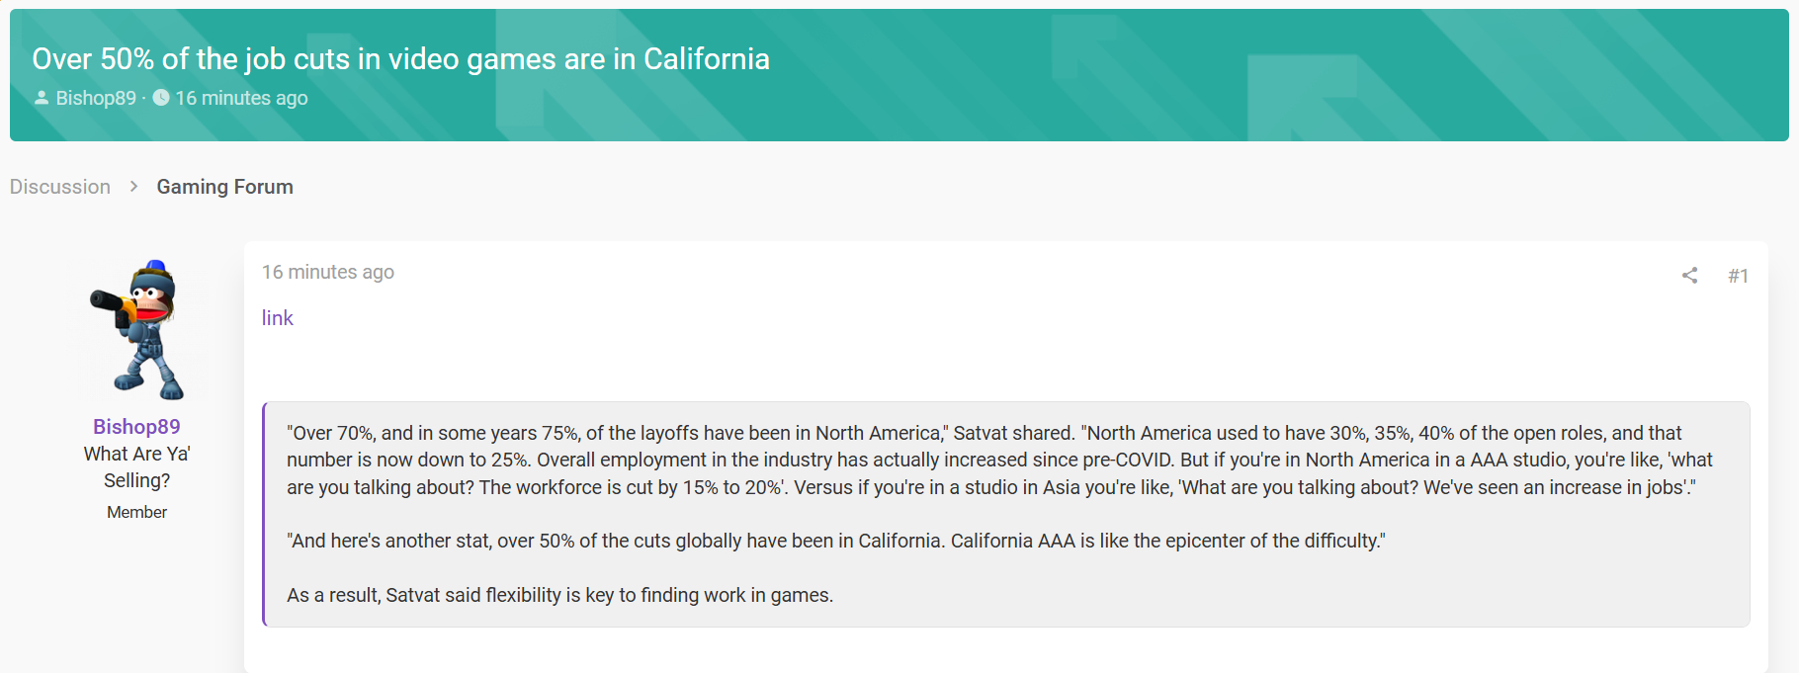Click the Member label under user title
This screenshot has height=673, width=1799.
click(136, 512)
